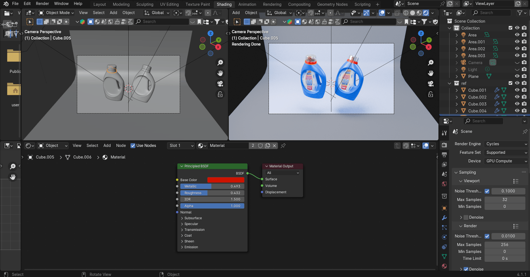530x277 pixels.
Task: Open the Modifiers wrench properties tab
Action: point(444,218)
